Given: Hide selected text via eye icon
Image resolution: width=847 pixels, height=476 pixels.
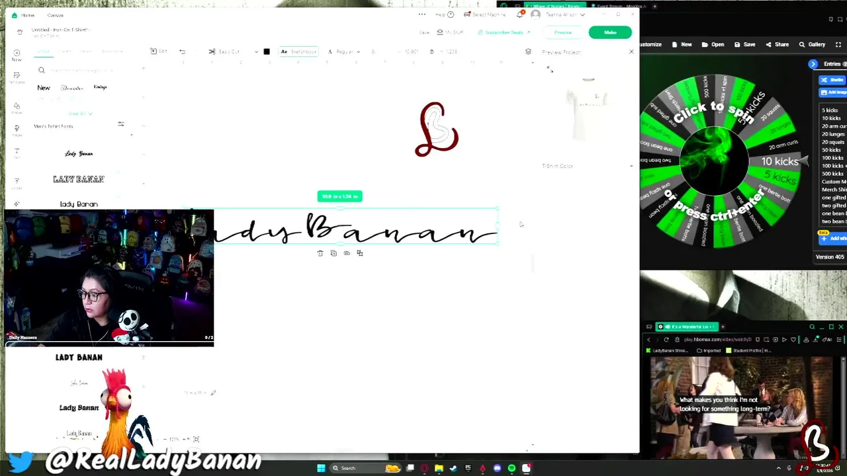Looking at the screenshot, I should [x=347, y=253].
